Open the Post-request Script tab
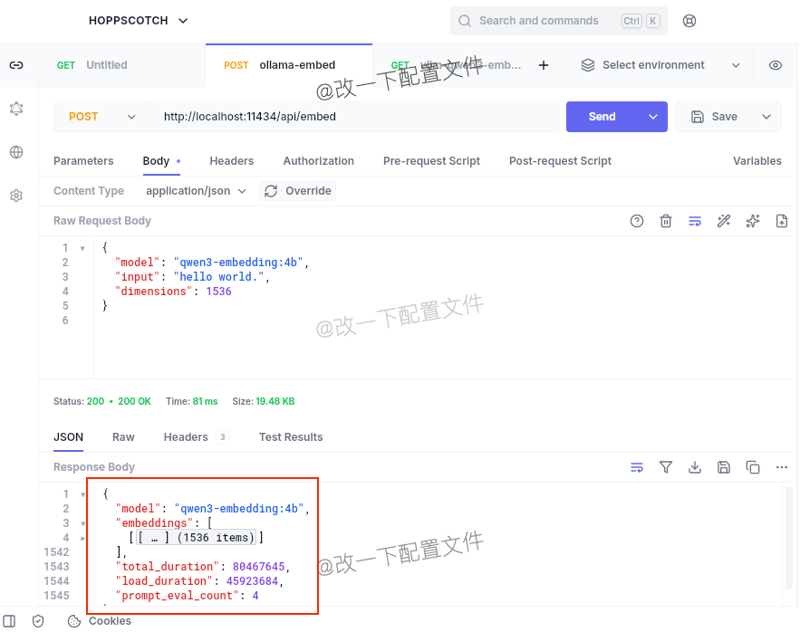The width and height of the screenshot is (800, 632). point(560,161)
